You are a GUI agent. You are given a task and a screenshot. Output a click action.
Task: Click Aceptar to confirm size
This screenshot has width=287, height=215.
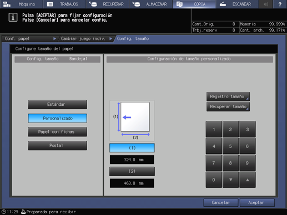[x=257, y=203]
